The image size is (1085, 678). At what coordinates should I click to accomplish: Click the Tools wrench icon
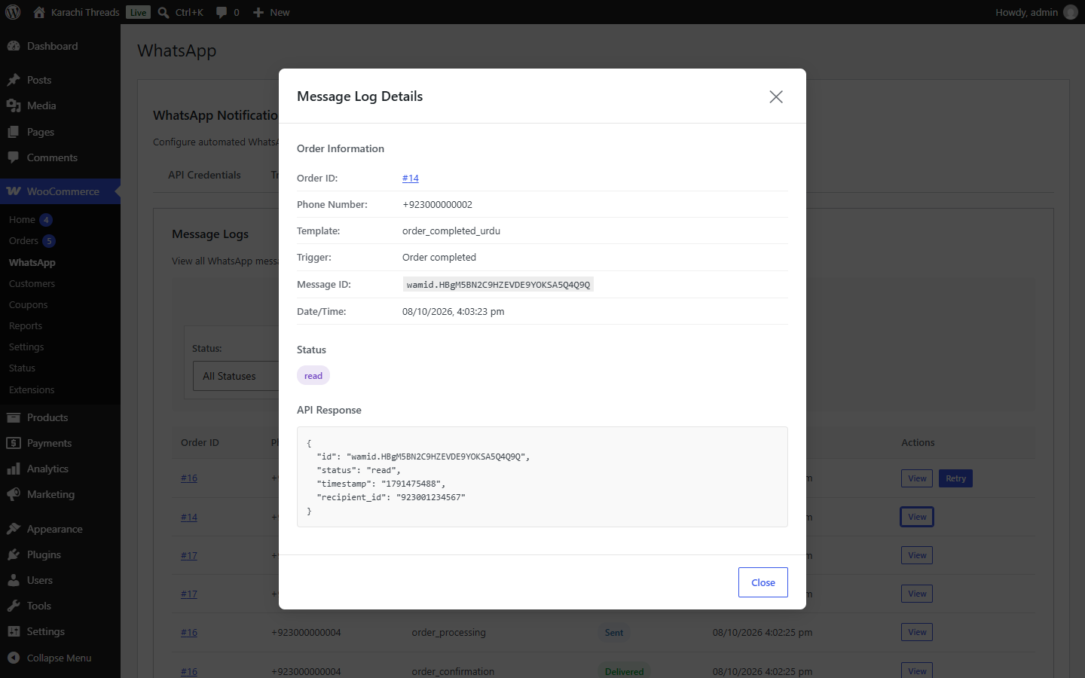pos(14,606)
